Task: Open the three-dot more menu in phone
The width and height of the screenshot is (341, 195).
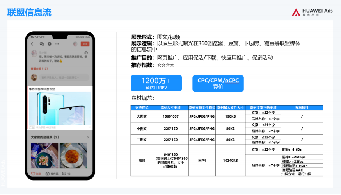Action: [x=57, y=44]
